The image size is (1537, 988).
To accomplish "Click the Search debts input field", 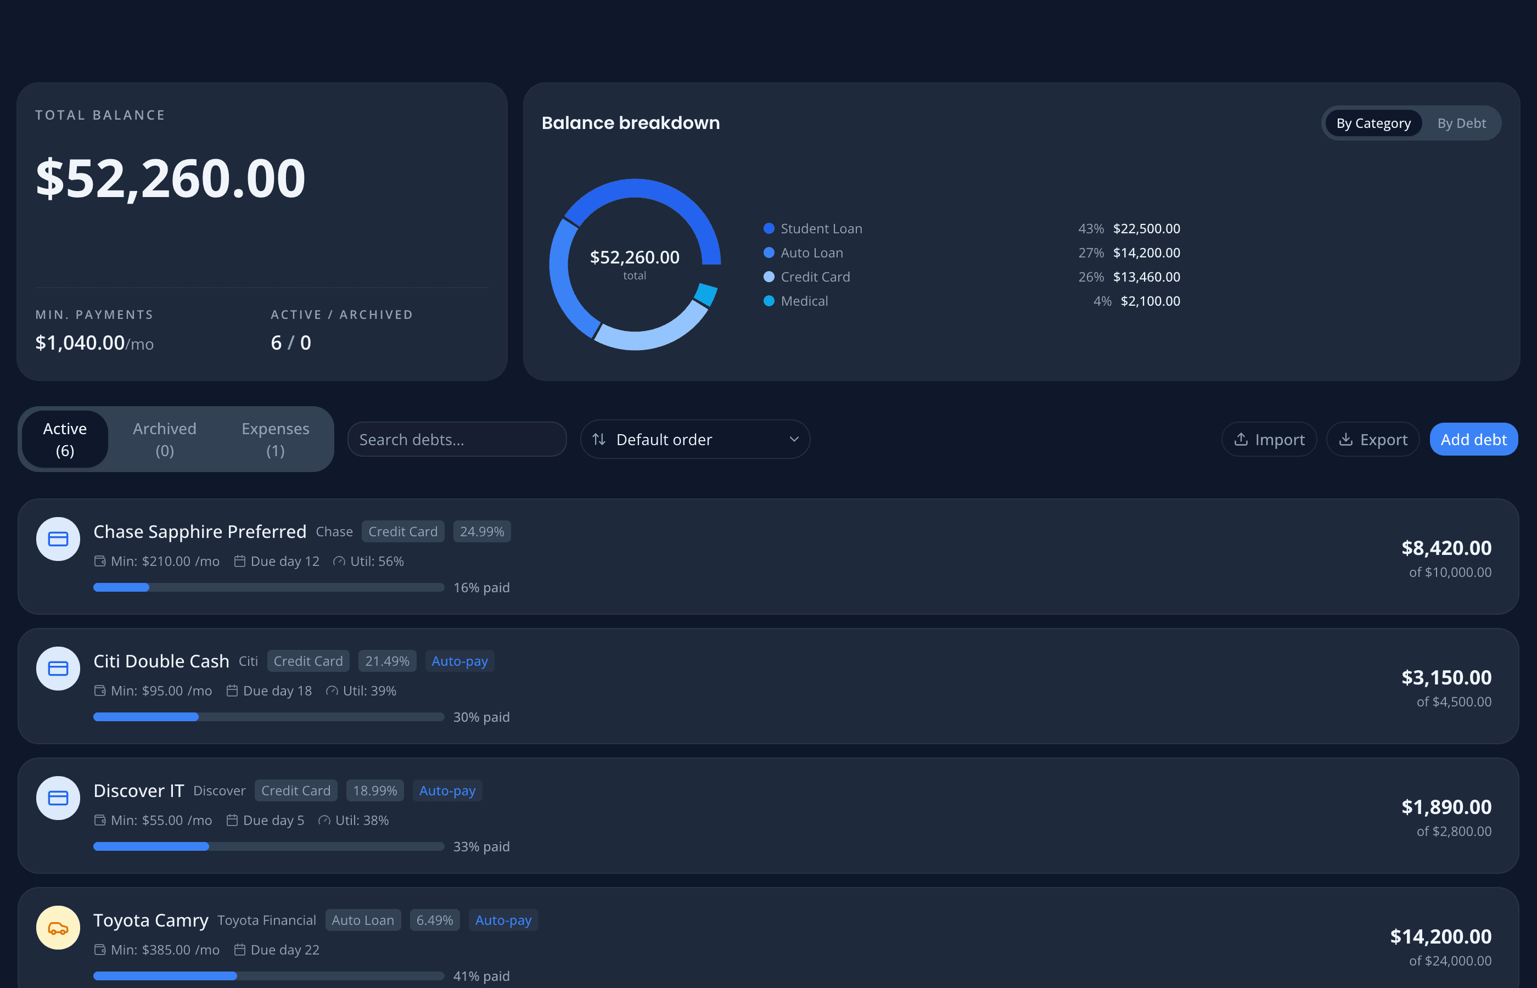I will tap(457, 439).
